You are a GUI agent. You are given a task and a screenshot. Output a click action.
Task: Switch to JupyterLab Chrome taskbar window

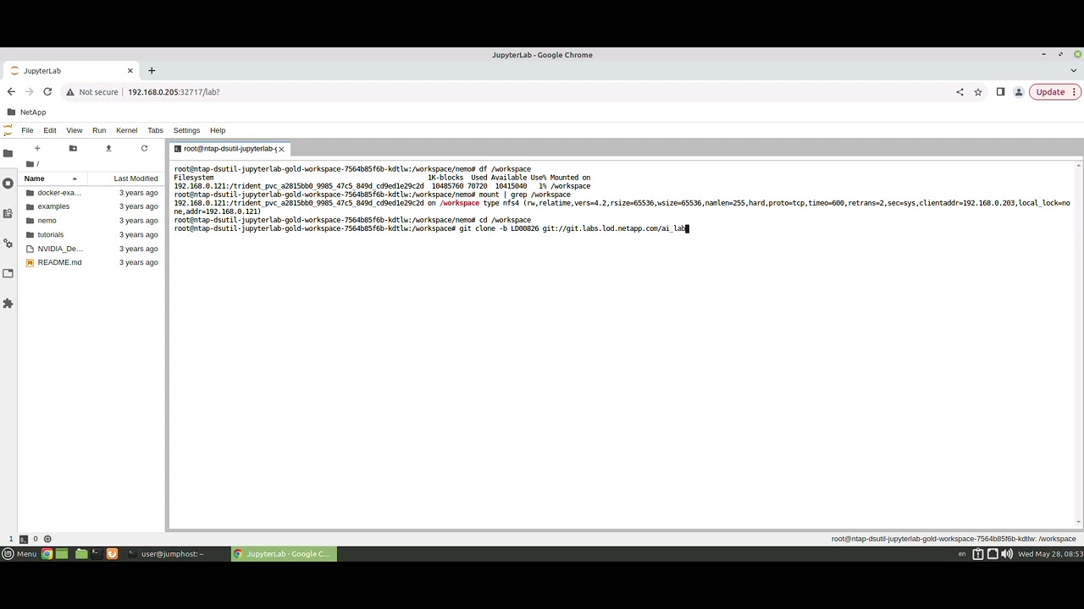[284, 554]
